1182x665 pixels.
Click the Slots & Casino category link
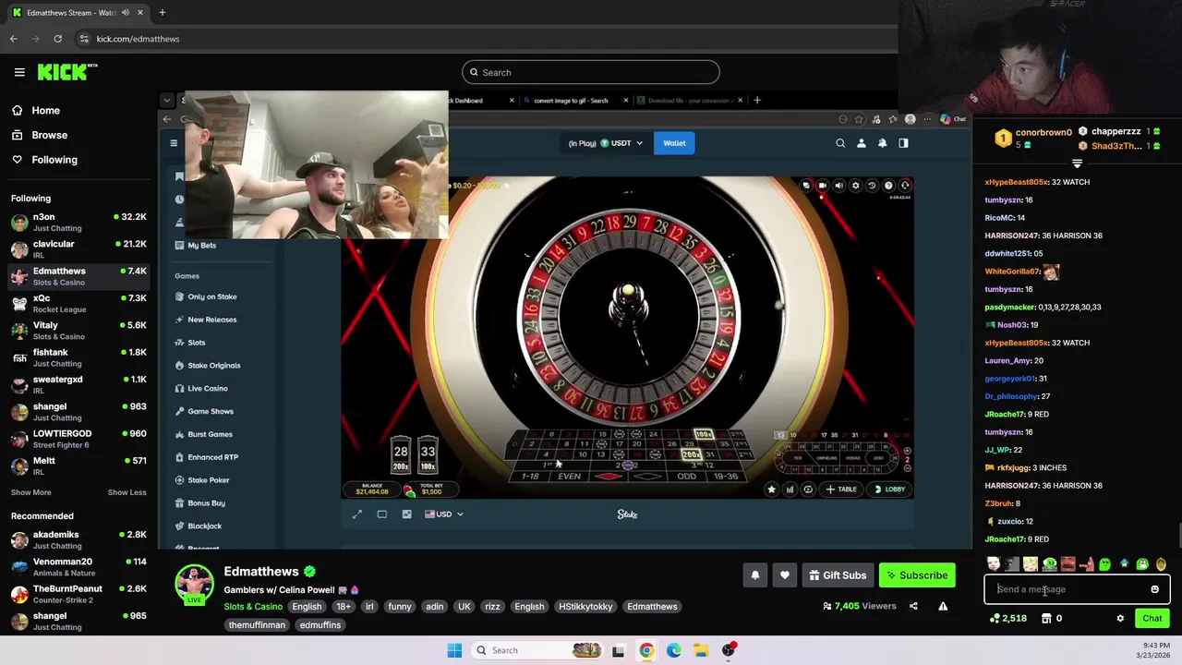click(x=253, y=607)
